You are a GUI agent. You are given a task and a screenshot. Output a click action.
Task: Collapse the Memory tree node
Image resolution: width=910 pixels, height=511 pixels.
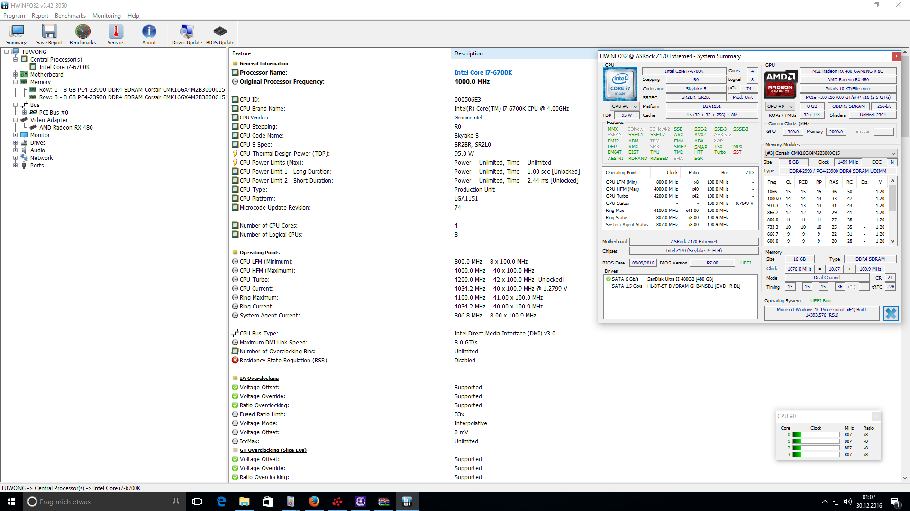(x=15, y=82)
